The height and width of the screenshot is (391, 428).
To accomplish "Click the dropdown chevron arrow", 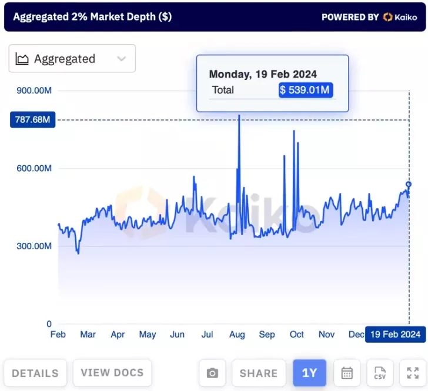I will [x=122, y=59].
